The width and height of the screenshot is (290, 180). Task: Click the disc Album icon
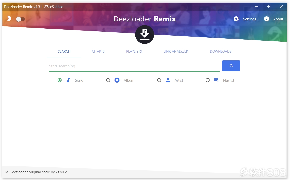click(x=117, y=80)
